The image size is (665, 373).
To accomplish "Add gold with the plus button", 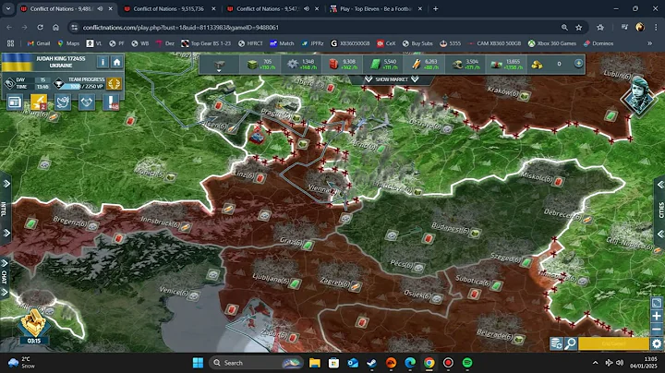I will pyautogui.click(x=578, y=63).
